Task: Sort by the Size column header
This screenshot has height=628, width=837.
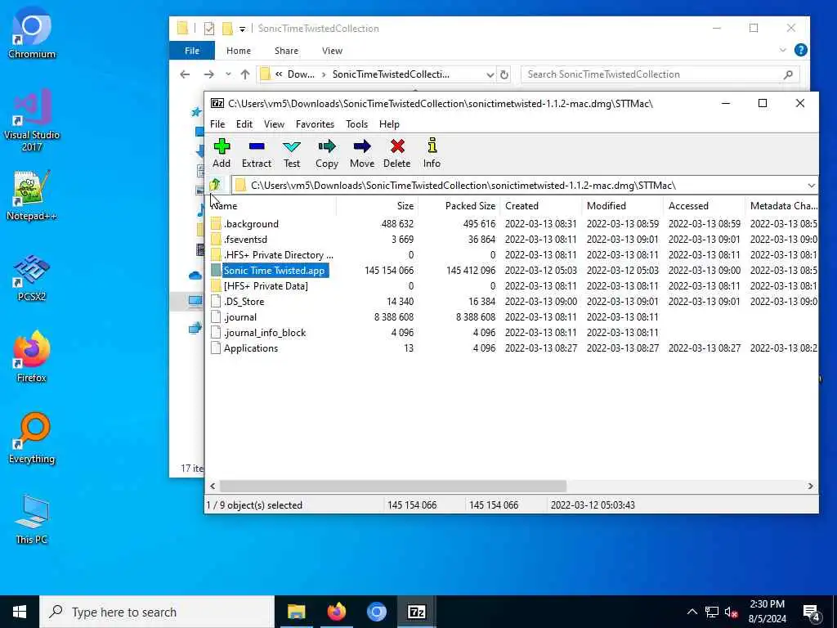Action: 377,205
